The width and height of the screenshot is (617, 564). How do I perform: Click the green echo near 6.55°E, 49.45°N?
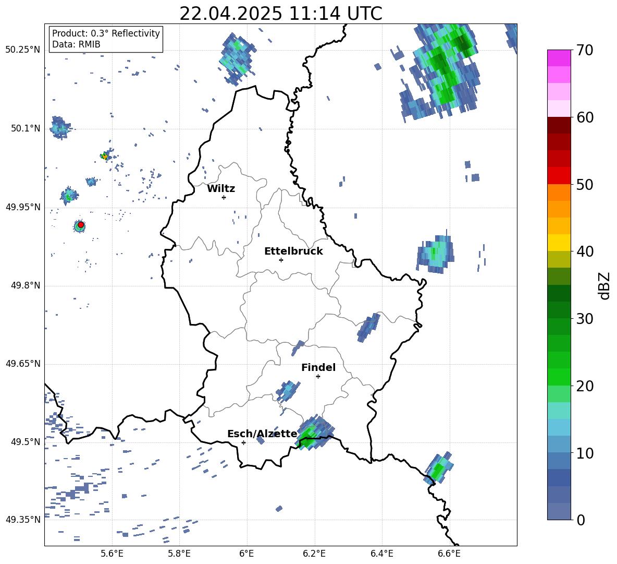pos(438,468)
